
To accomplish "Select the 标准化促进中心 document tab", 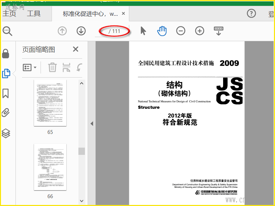I will [90, 14].
